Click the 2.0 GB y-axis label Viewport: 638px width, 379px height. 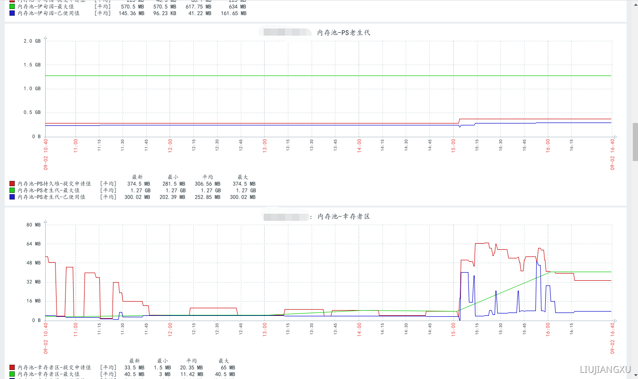[x=32, y=41]
